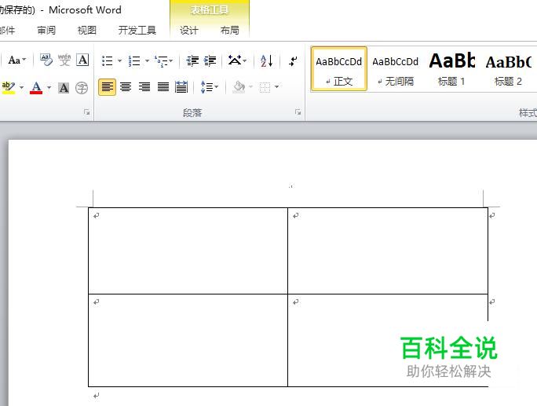
Task: Open the Asian Layout menu
Action: pyautogui.click(x=237, y=60)
